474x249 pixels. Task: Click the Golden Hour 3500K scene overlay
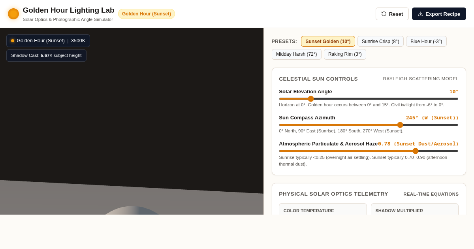[x=48, y=41]
